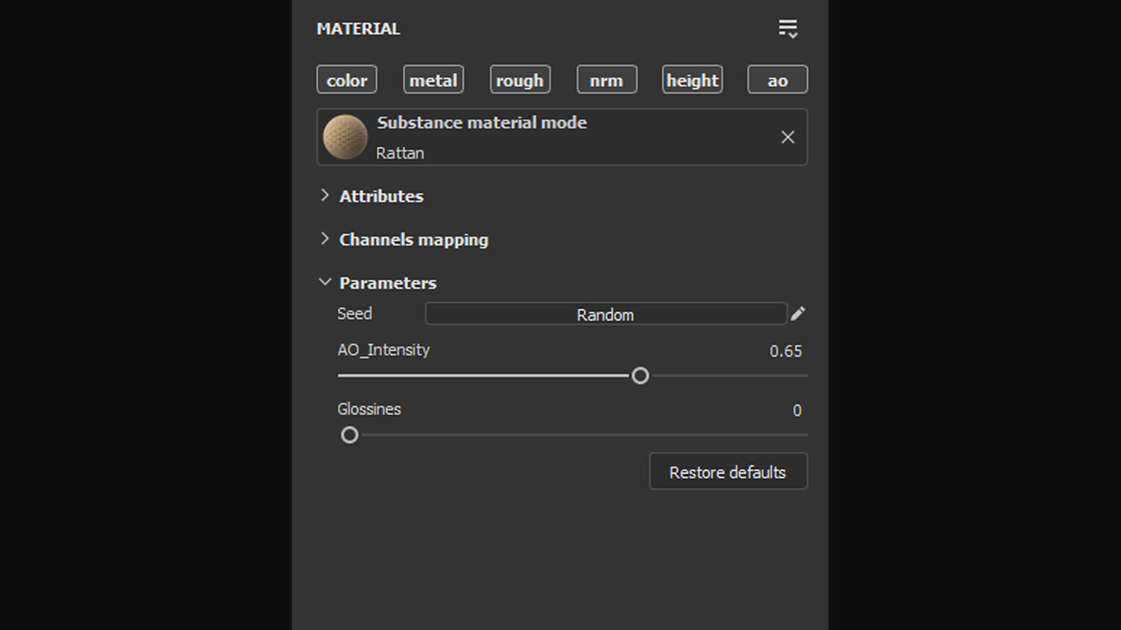Toggle the metal channel
1121x630 pixels.
[433, 80]
